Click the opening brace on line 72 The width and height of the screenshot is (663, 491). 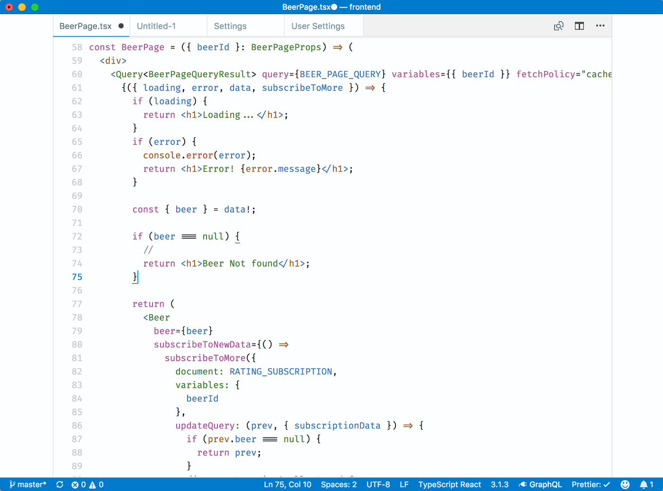(238, 236)
